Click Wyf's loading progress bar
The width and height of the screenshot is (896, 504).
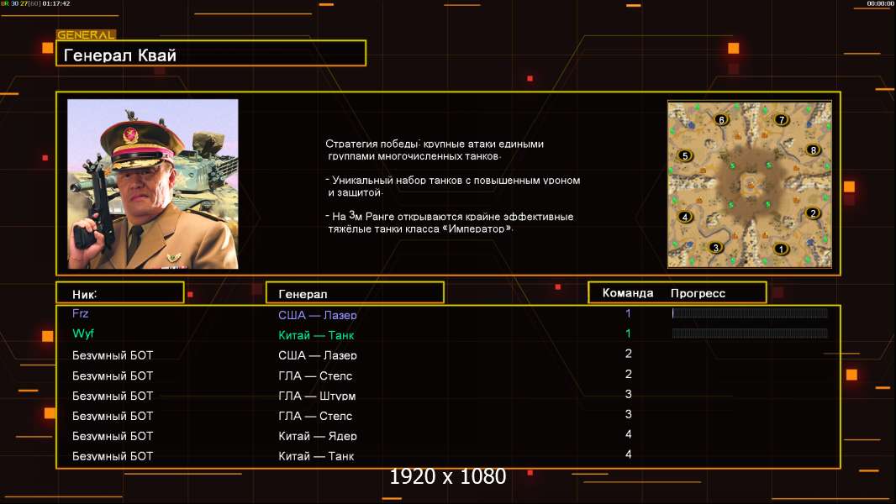coord(749,333)
